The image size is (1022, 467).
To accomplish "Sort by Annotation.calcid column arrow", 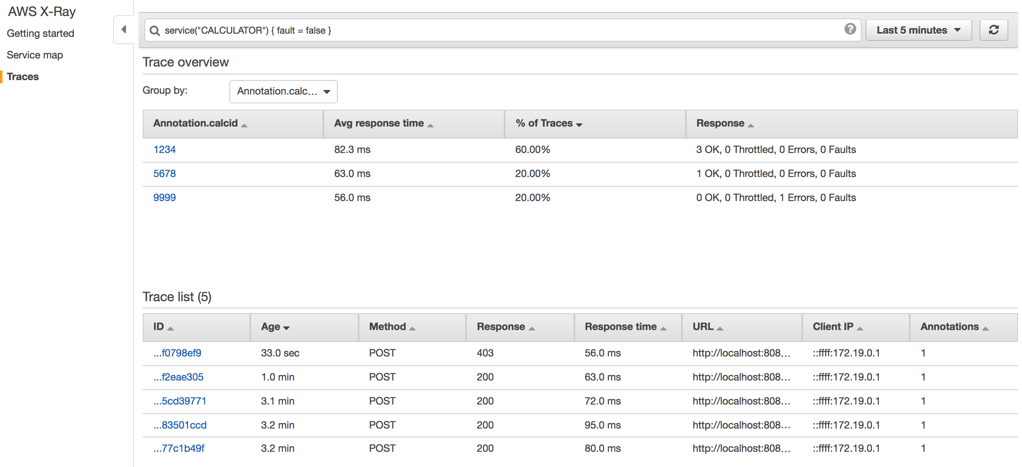I will [244, 125].
